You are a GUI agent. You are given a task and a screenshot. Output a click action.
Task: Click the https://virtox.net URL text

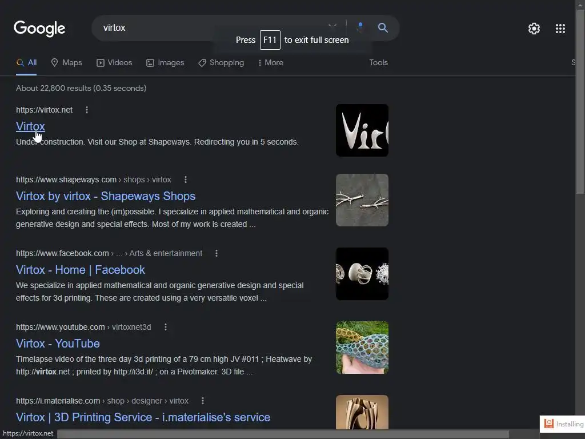point(44,110)
